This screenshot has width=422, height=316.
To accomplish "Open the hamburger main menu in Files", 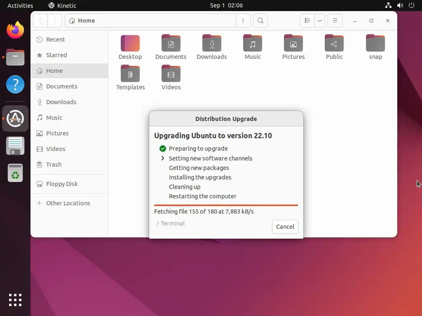I will click(x=335, y=21).
